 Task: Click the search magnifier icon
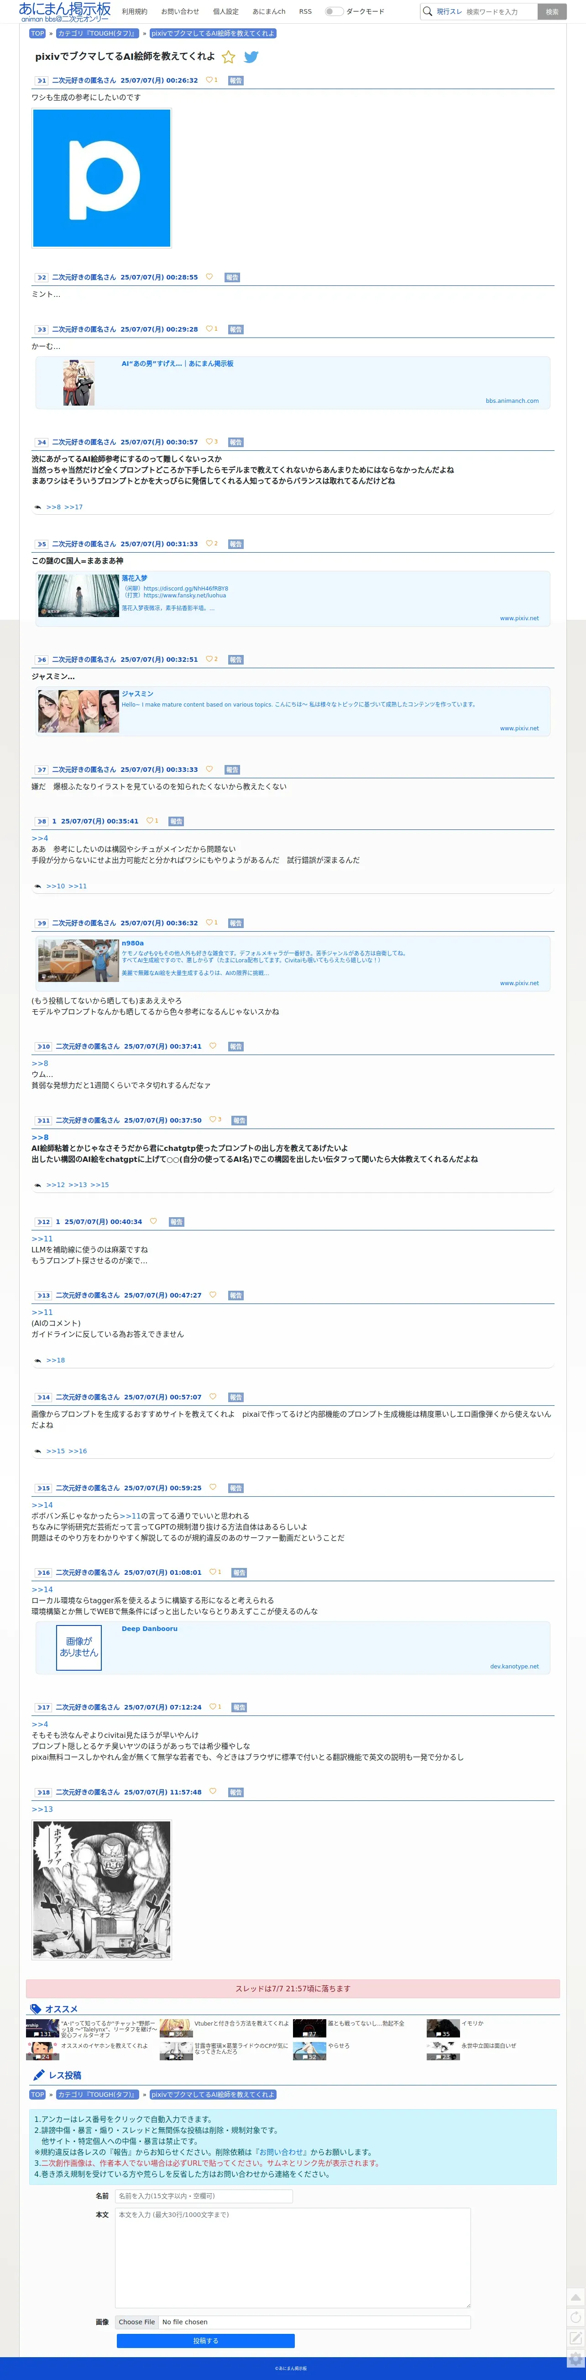[427, 12]
